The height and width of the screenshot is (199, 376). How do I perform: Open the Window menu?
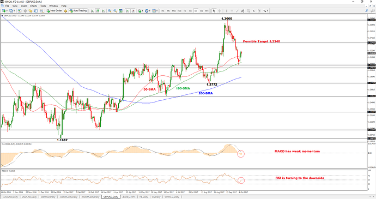(53, 6)
